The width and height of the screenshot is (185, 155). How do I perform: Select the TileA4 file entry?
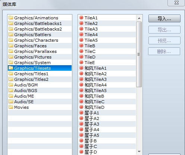pos(107,35)
